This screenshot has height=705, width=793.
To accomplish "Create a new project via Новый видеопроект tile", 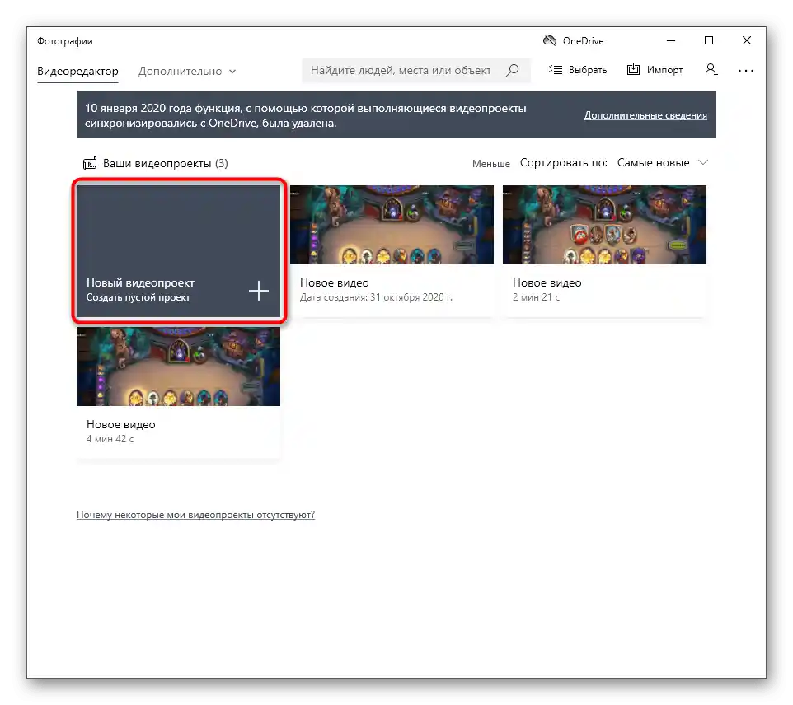I will click(179, 250).
